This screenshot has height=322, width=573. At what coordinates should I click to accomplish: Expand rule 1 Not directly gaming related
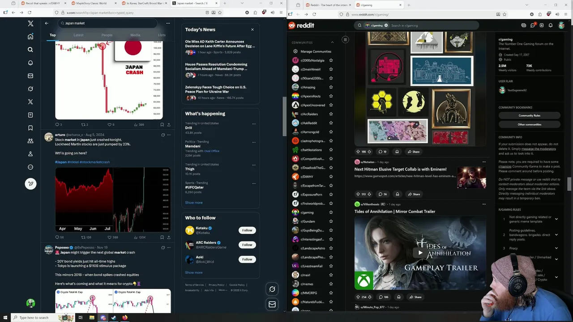coord(556,219)
